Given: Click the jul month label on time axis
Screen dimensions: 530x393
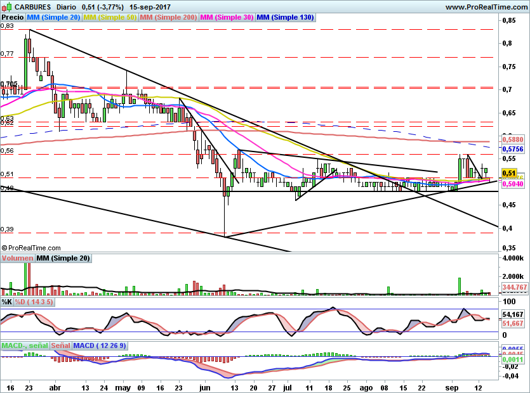Looking at the screenshot, I should click(x=288, y=387).
